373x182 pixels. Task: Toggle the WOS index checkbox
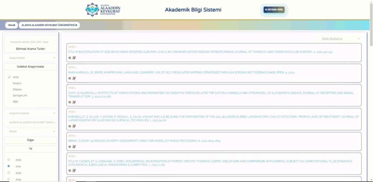point(9,77)
